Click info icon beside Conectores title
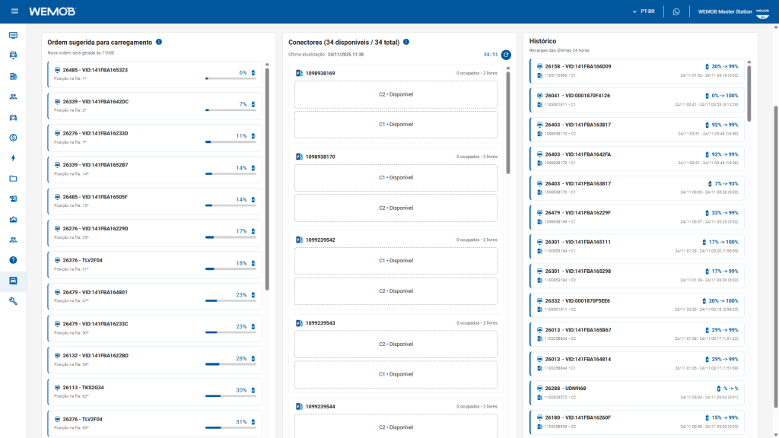The image size is (779, 438). (407, 42)
